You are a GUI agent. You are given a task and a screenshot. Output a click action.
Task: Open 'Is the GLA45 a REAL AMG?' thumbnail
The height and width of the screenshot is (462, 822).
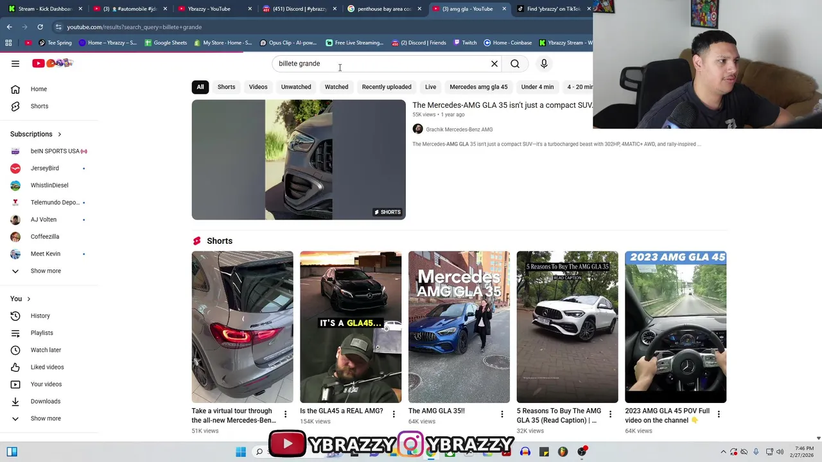(x=351, y=327)
